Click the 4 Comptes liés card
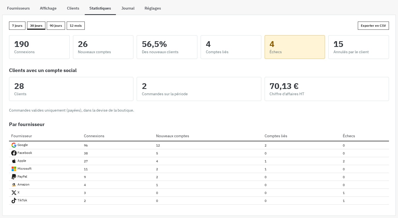This screenshot has width=398, height=218. point(231,47)
